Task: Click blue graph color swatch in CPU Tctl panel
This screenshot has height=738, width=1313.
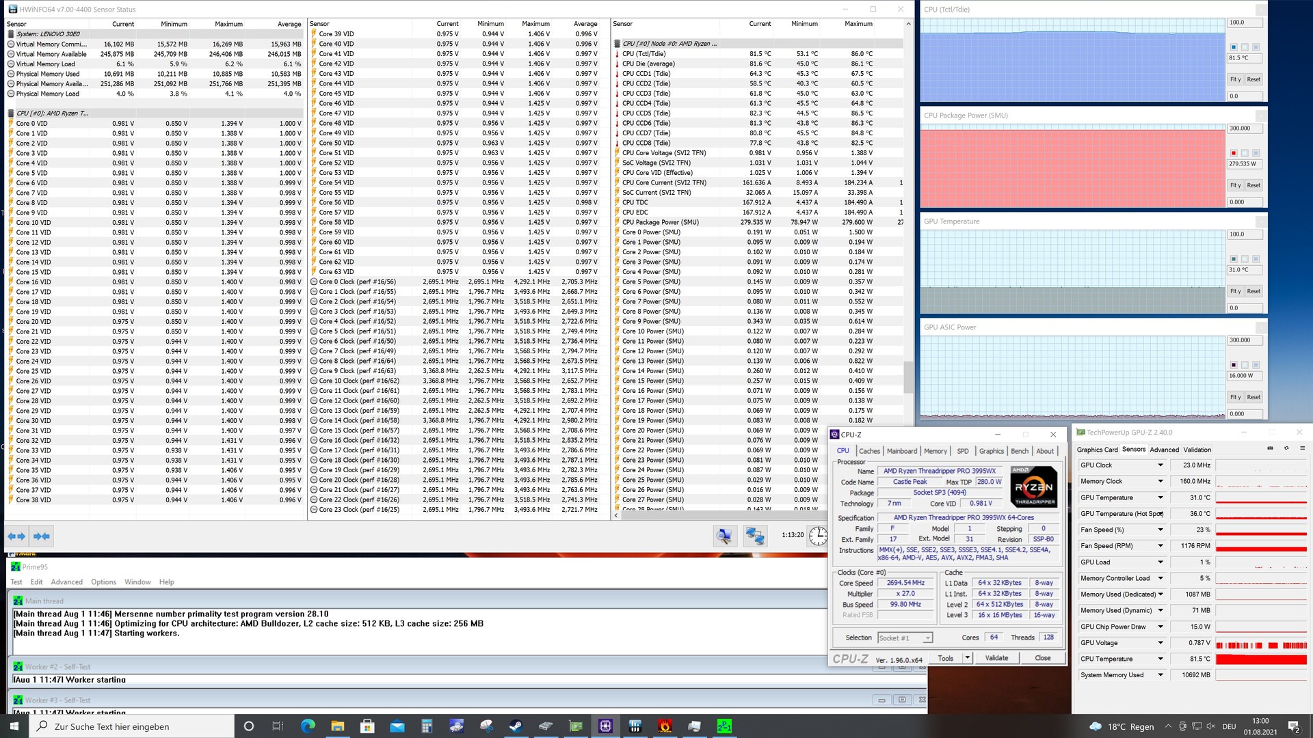Action: point(1234,47)
